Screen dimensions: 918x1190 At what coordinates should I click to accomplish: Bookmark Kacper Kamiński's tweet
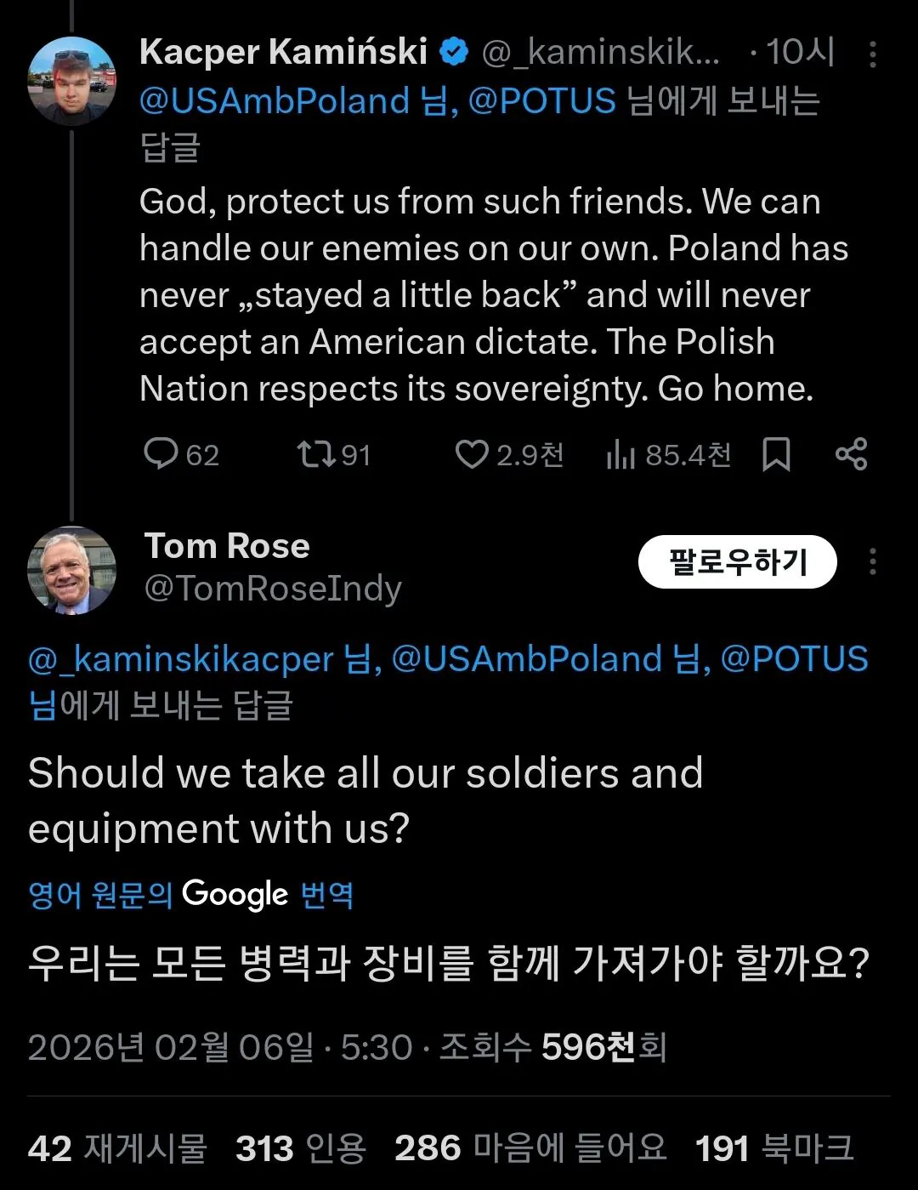pos(776,454)
